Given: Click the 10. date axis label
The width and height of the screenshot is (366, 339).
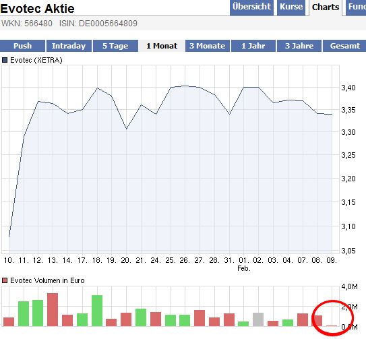Looking at the screenshot, I should (9, 260).
